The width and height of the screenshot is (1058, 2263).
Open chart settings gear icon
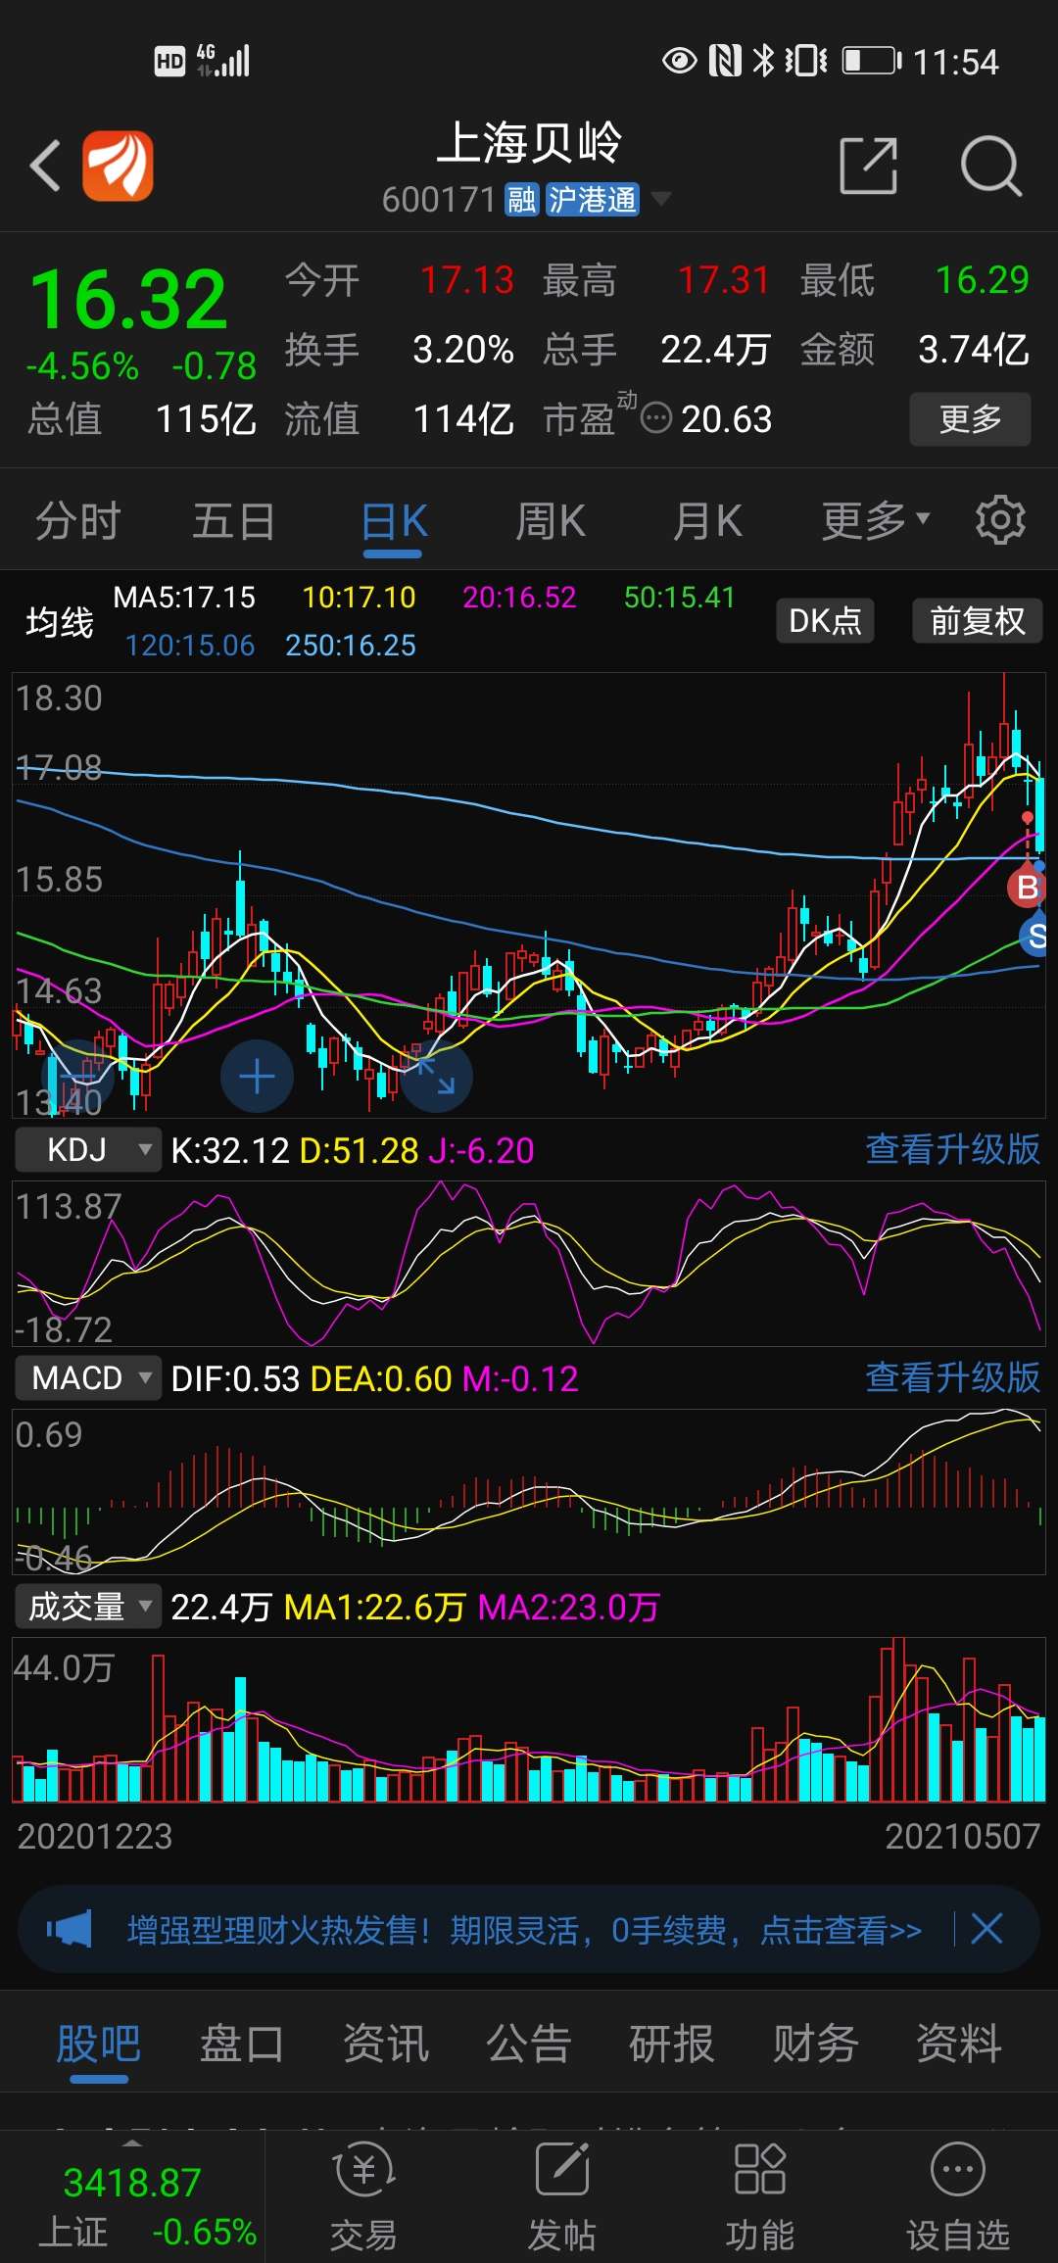[x=1000, y=520]
